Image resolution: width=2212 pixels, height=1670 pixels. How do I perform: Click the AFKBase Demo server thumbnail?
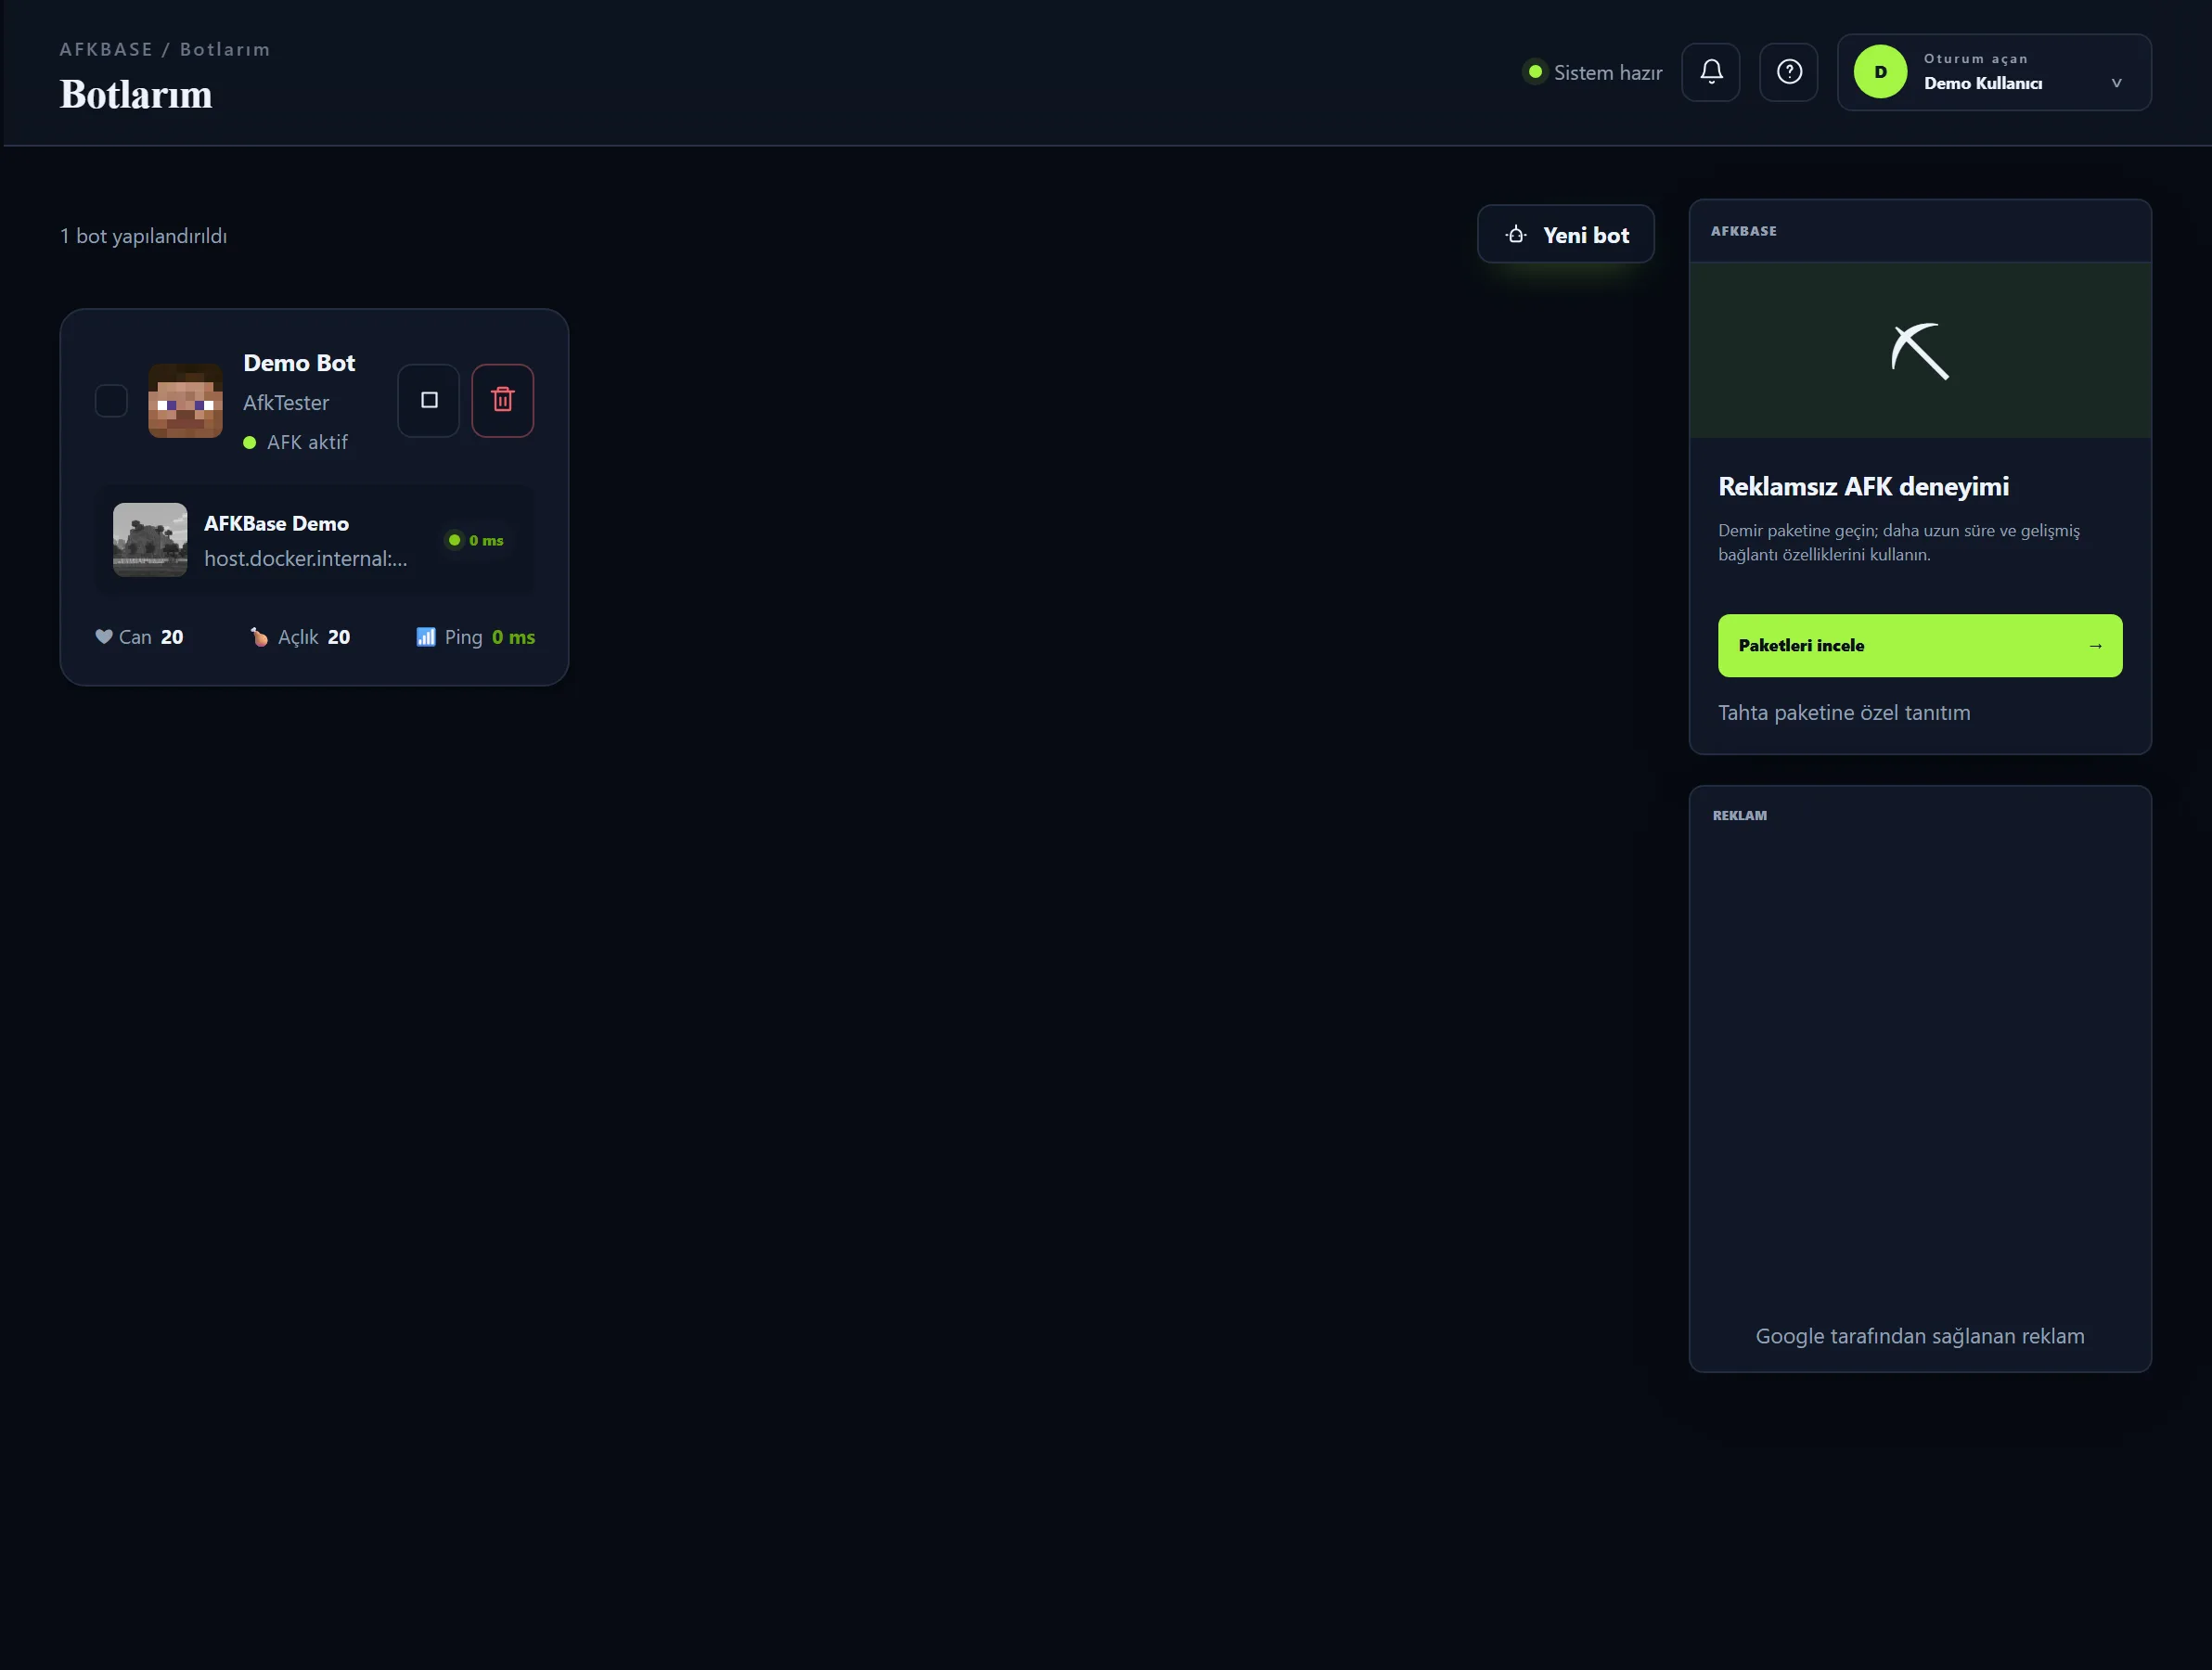pyautogui.click(x=150, y=540)
